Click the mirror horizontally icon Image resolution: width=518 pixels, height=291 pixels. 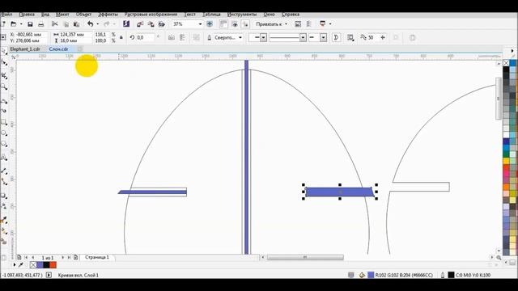tap(172, 38)
